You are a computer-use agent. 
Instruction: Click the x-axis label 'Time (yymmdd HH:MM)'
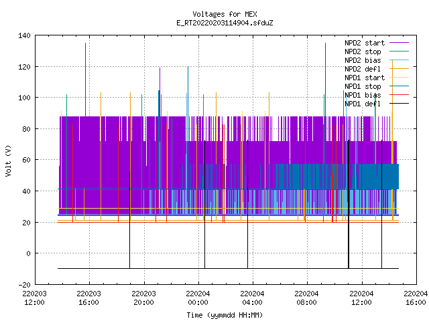point(225,315)
